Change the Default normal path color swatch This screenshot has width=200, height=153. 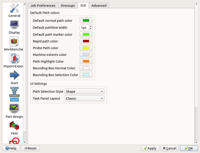tap(86, 21)
